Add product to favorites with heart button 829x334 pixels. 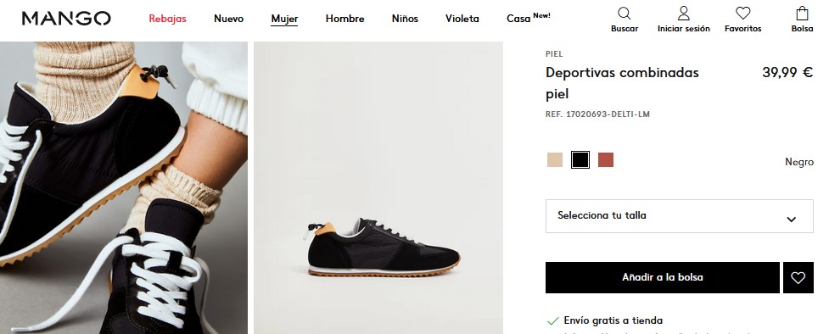click(x=798, y=277)
